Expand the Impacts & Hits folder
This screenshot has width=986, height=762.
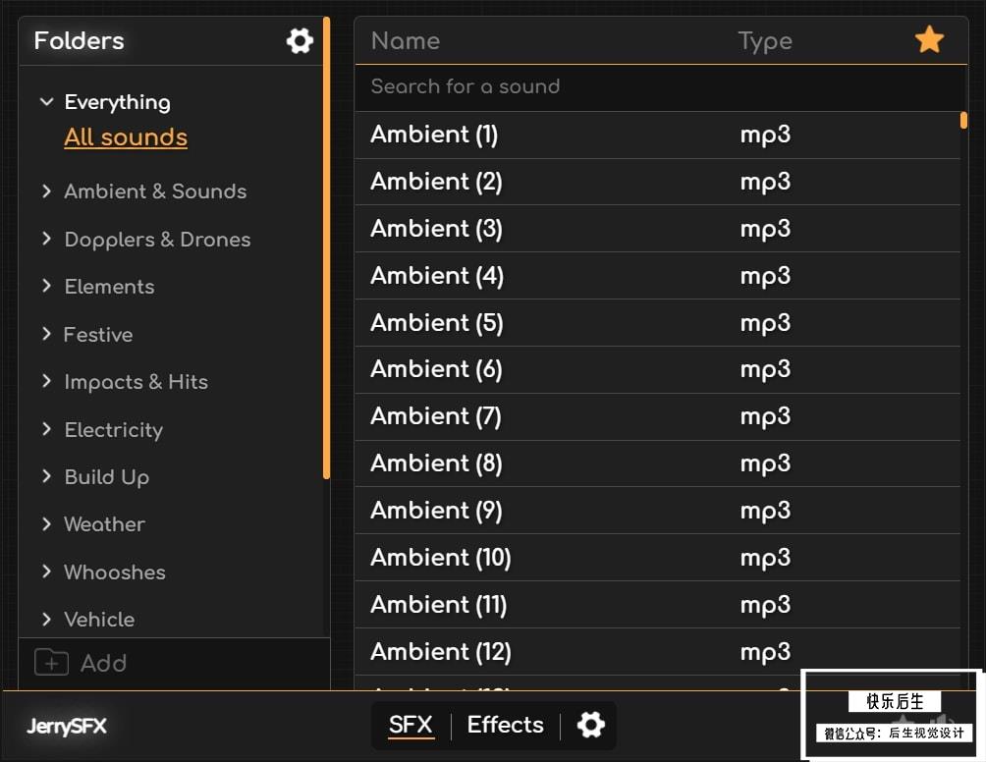(46, 381)
